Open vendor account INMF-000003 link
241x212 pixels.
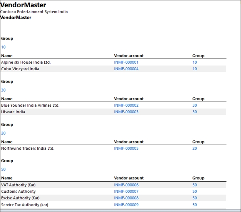click(x=126, y=112)
